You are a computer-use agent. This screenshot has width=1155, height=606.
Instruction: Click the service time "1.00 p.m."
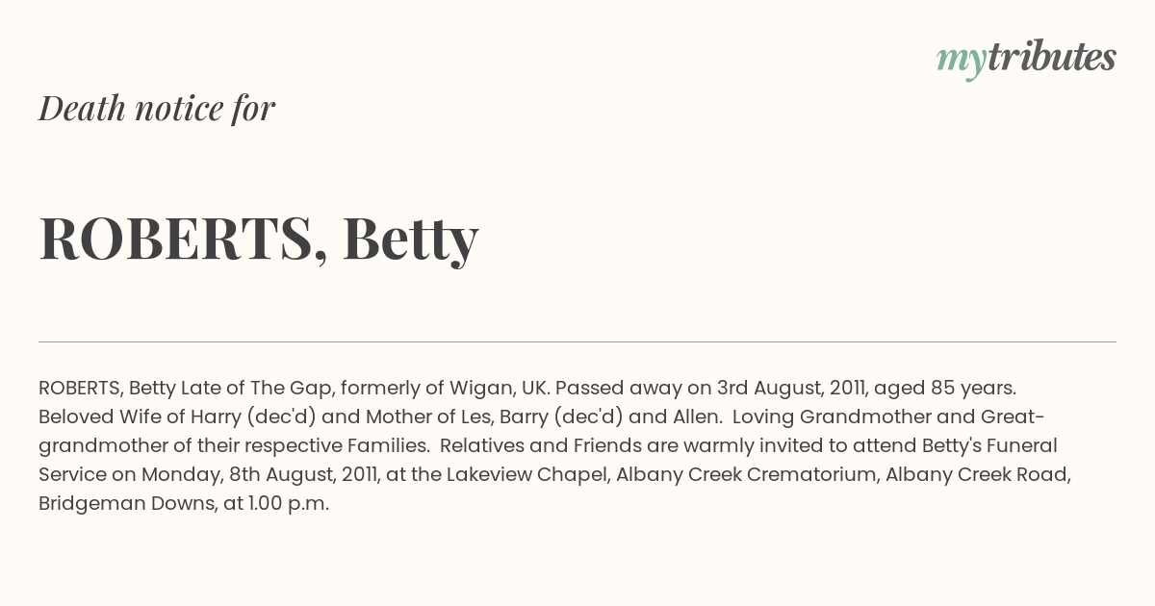tap(288, 504)
